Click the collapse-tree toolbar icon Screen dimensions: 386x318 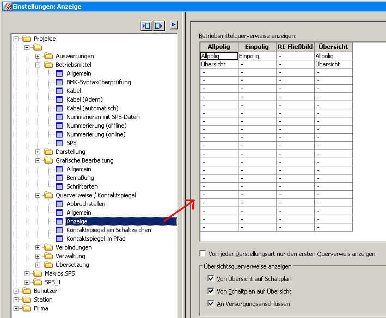pyautogui.click(x=146, y=26)
